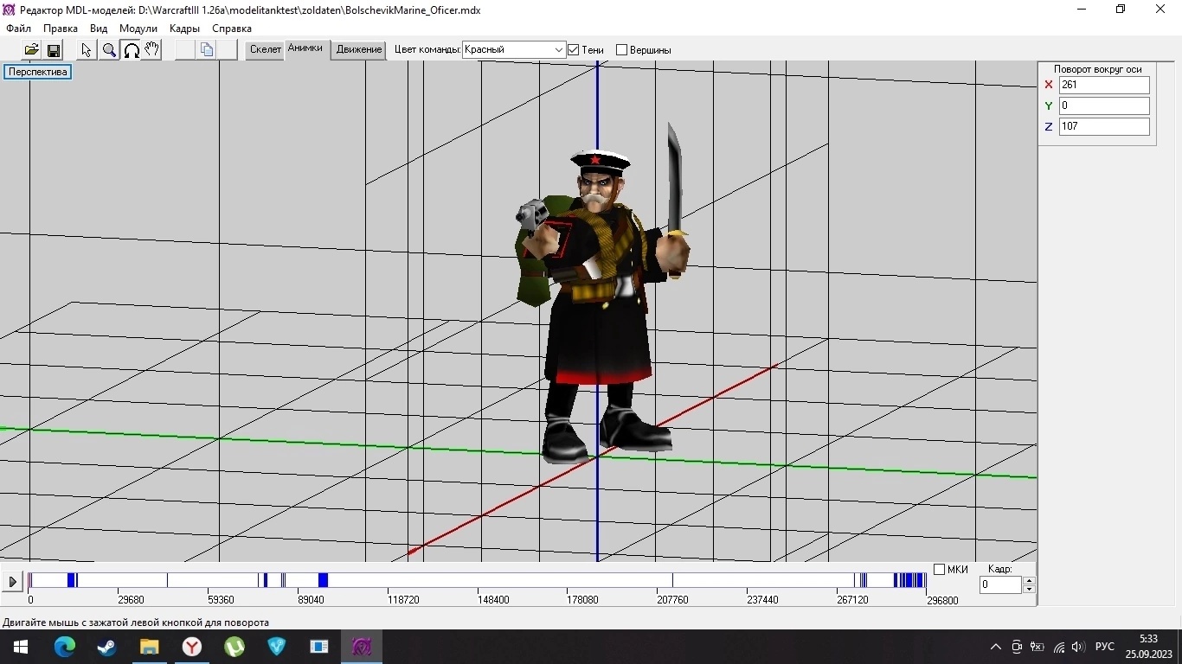
Task: Click the blue keyframe block near frame 14000
Action: (x=72, y=580)
